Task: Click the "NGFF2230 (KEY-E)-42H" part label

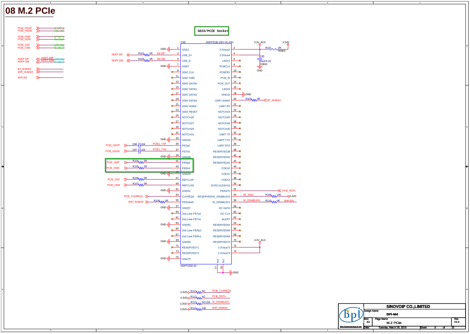Action: pyautogui.click(x=219, y=42)
